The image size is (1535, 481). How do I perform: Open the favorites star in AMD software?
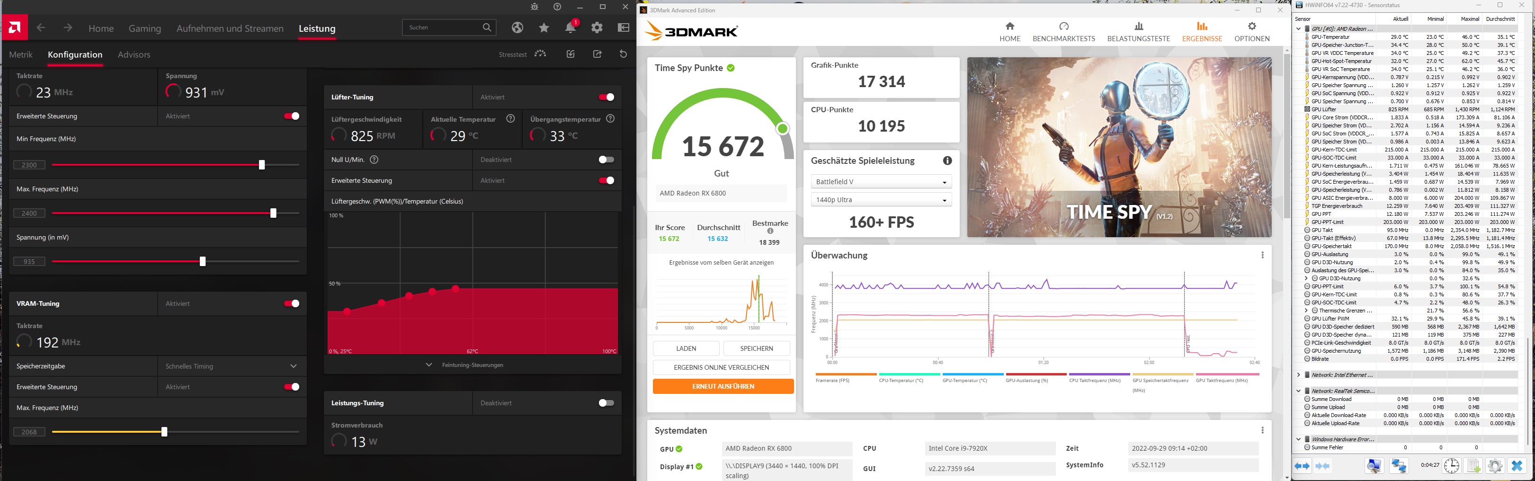pyautogui.click(x=544, y=27)
